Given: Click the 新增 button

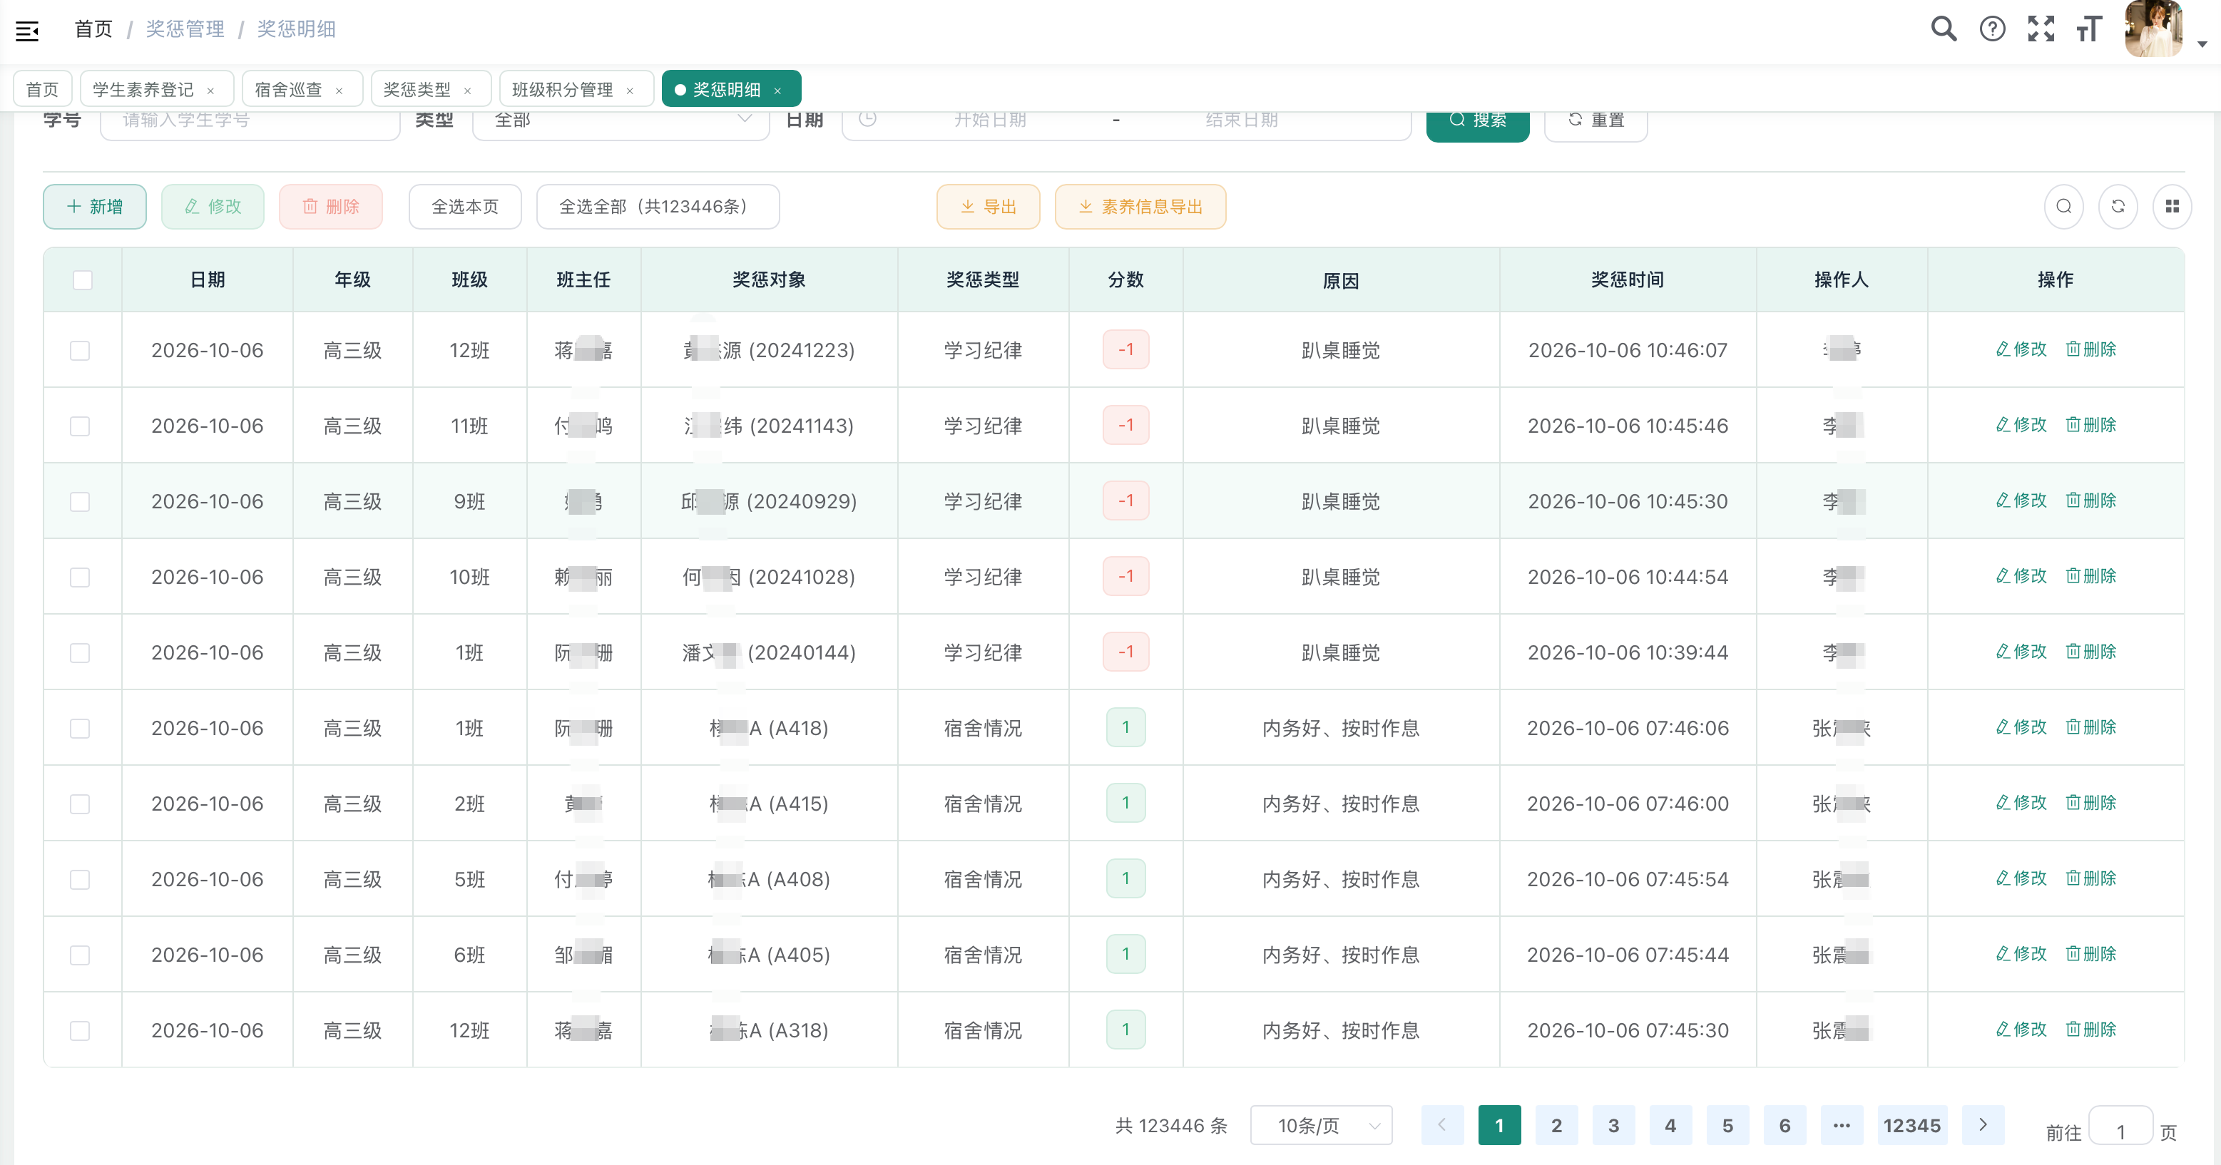Looking at the screenshot, I should tap(95, 207).
